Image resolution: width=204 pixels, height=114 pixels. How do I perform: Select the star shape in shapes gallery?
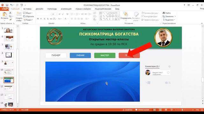click(x=116, y=19)
